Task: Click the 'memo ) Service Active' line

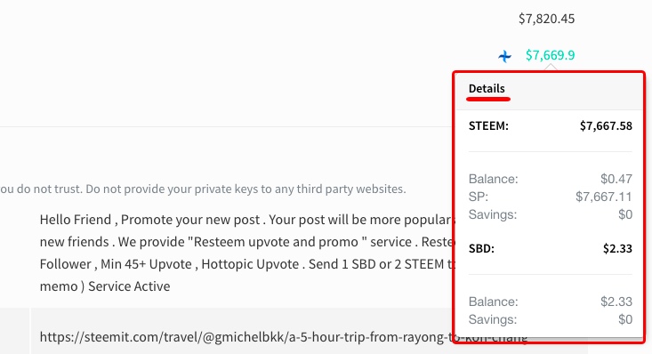Action: 105,286
